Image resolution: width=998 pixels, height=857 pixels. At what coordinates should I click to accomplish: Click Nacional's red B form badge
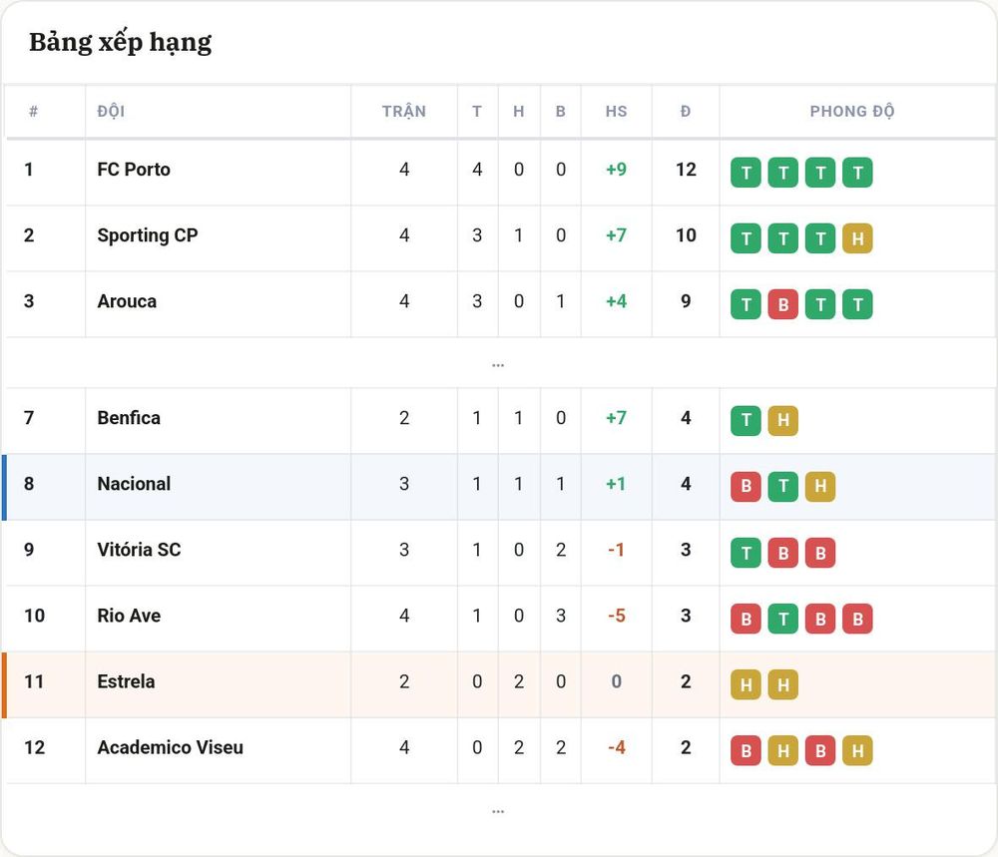[x=746, y=487]
